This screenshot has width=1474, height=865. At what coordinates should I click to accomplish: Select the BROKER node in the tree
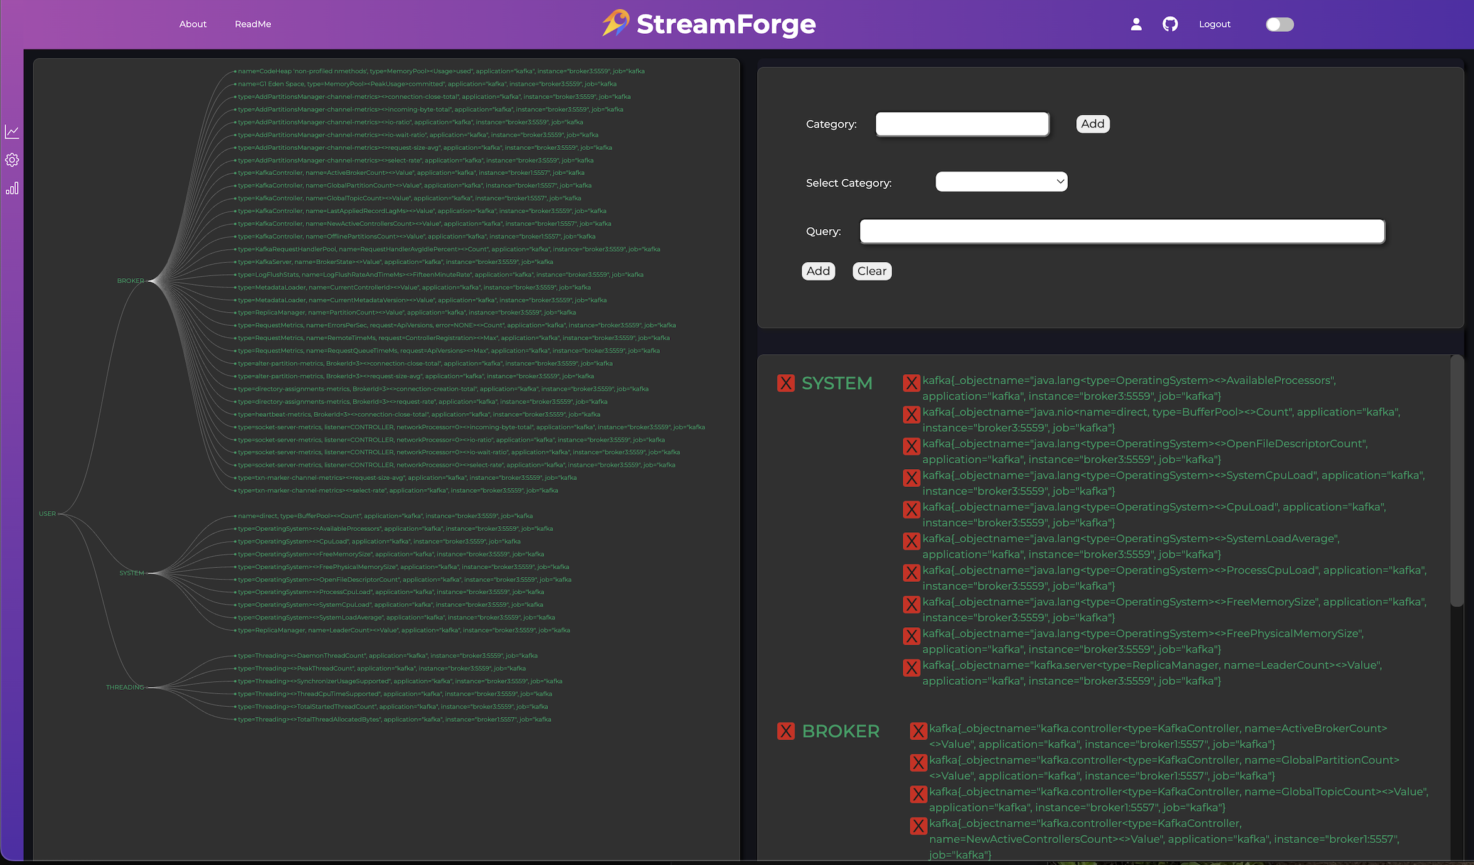131,281
